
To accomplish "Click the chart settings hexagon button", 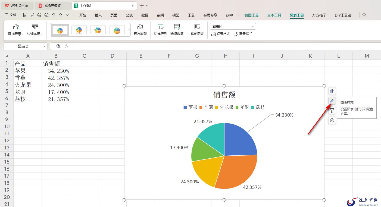I will [332, 120].
